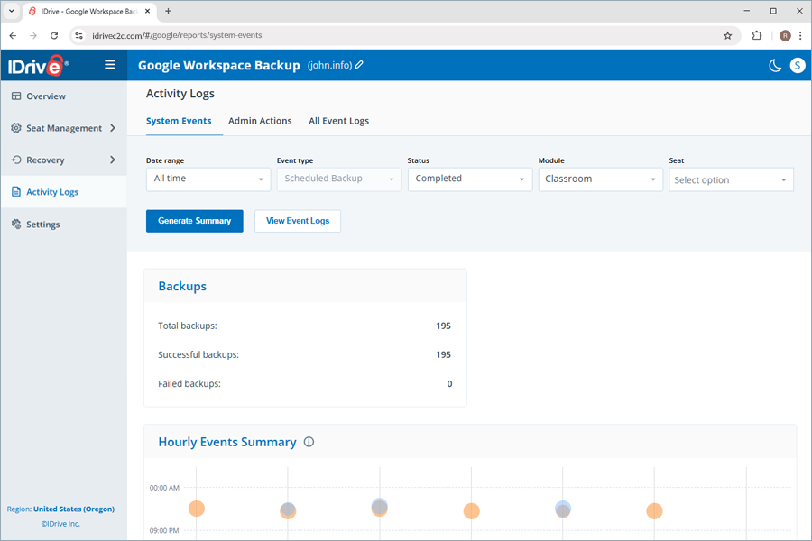Open the Date range dropdown showing All time
The height and width of the screenshot is (541, 812).
click(x=208, y=179)
